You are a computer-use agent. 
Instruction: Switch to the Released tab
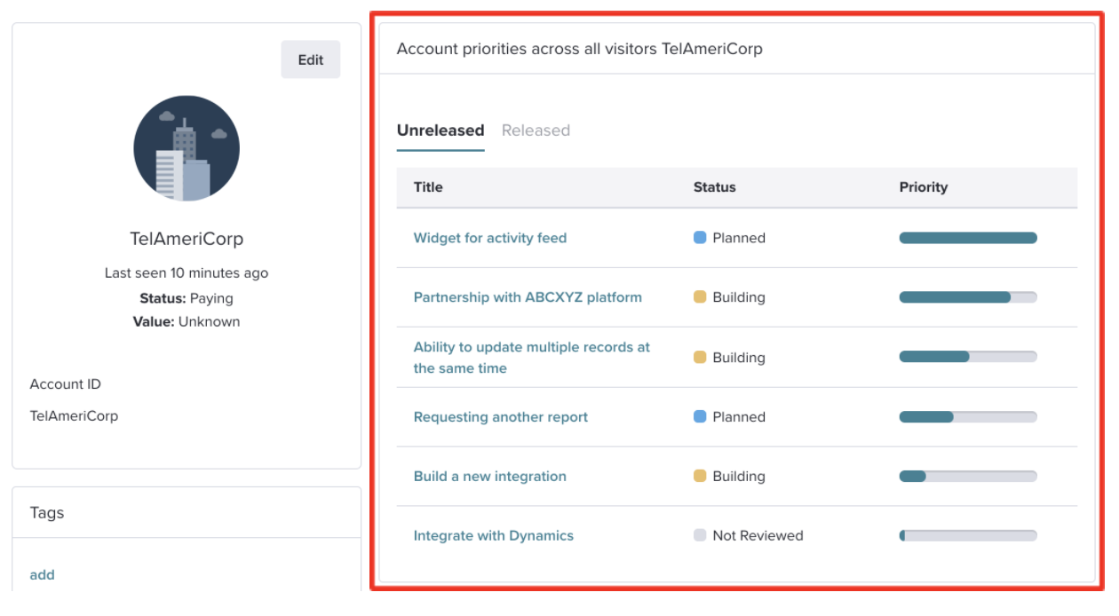[536, 130]
